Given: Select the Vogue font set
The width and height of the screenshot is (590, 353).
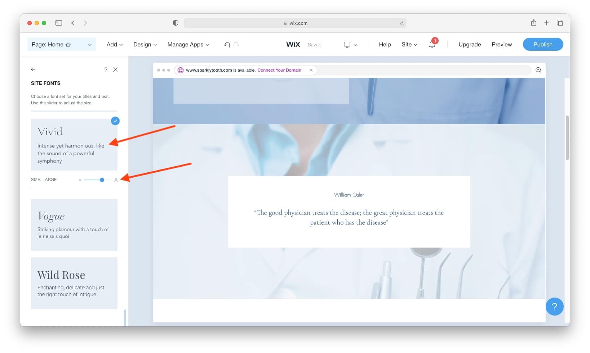Looking at the screenshot, I should tap(74, 225).
